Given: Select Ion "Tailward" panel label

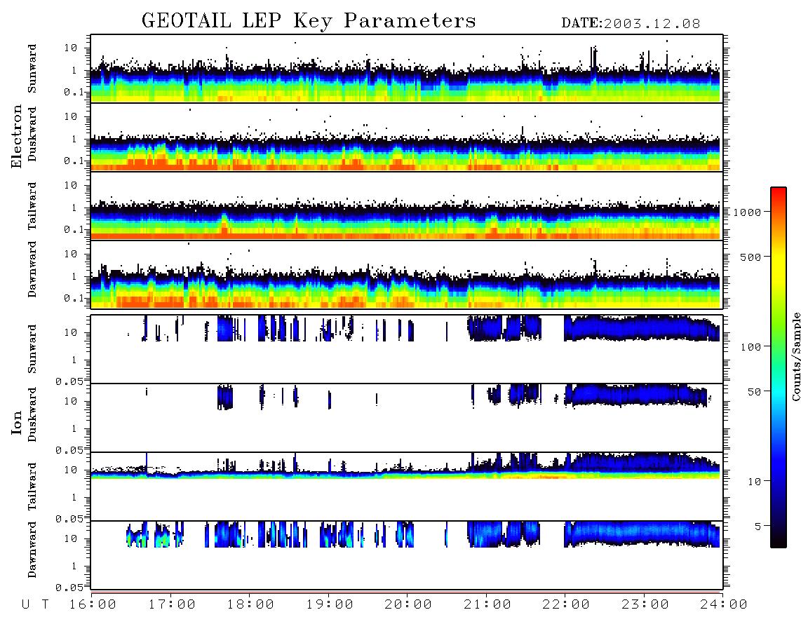Looking at the screenshot, I should pyautogui.click(x=32, y=487).
